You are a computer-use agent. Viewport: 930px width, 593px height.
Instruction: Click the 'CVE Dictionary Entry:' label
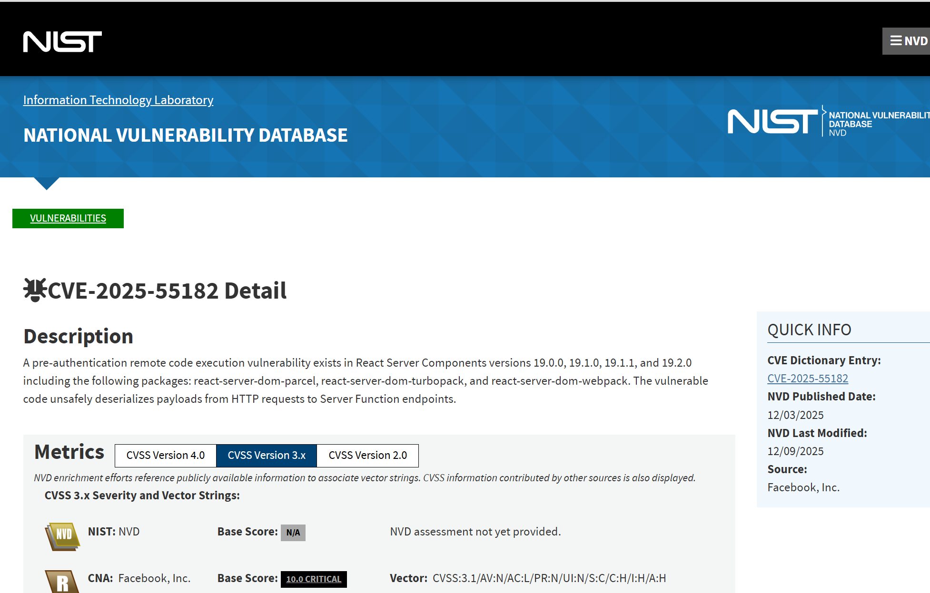pos(824,360)
